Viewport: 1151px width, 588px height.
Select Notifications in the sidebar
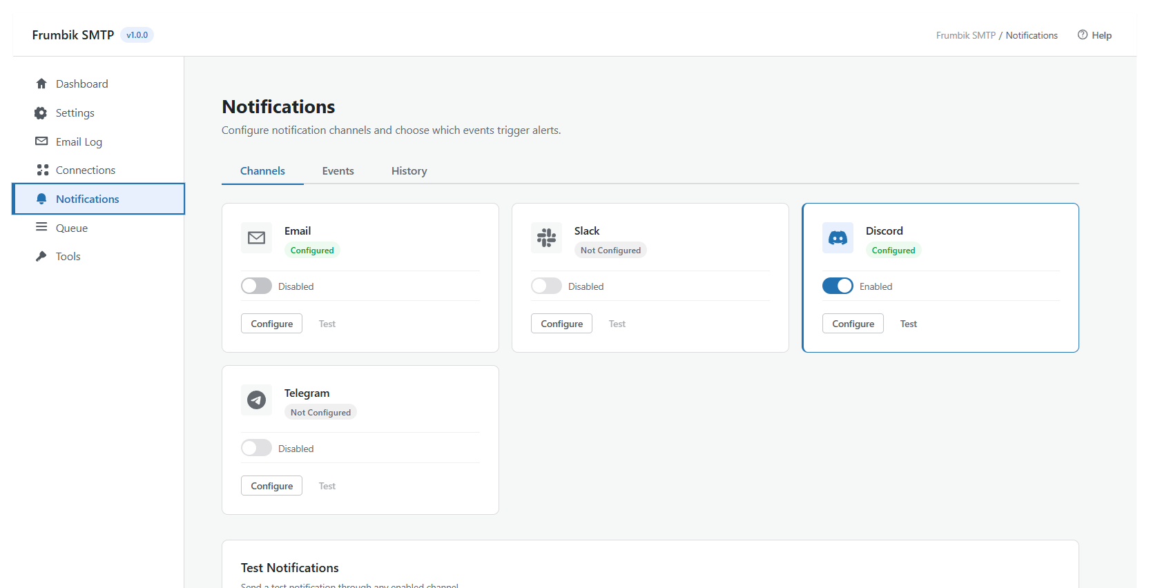[98, 199]
